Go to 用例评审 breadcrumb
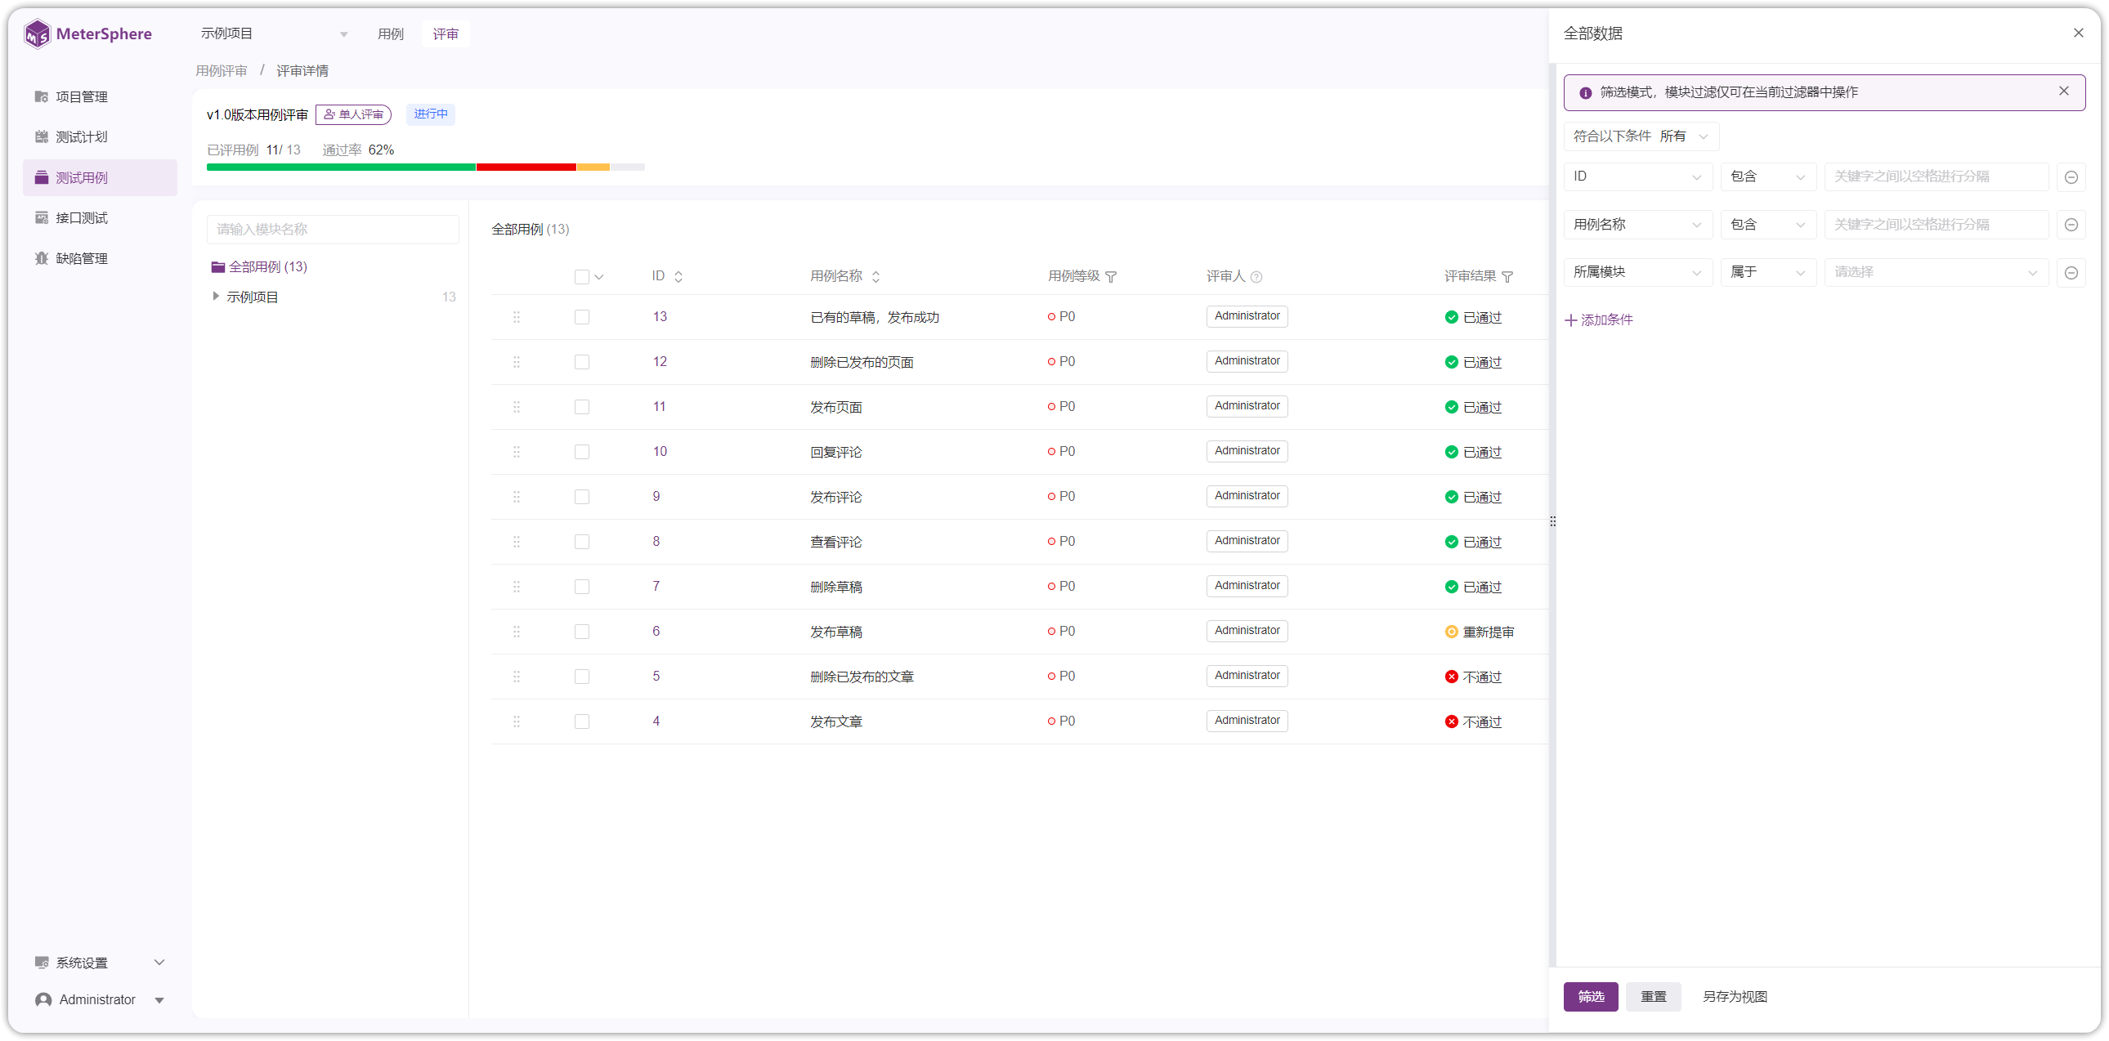Image resolution: width=2109 pixels, height=1041 pixels. pyautogui.click(x=221, y=71)
